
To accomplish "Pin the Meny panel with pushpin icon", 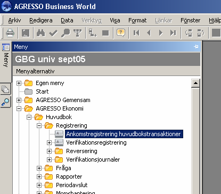I will pos(196,46).
